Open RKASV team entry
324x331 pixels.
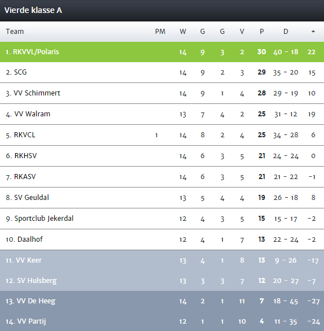tap(162, 177)
